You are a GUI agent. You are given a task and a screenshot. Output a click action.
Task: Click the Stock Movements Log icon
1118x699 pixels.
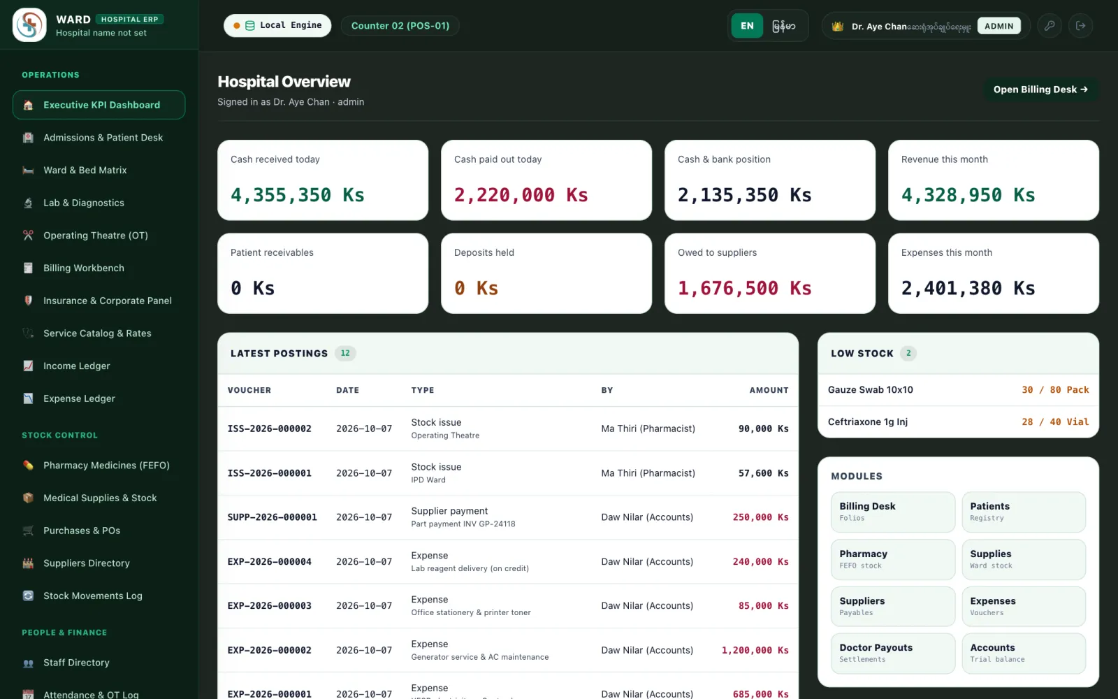click(28, 596)
